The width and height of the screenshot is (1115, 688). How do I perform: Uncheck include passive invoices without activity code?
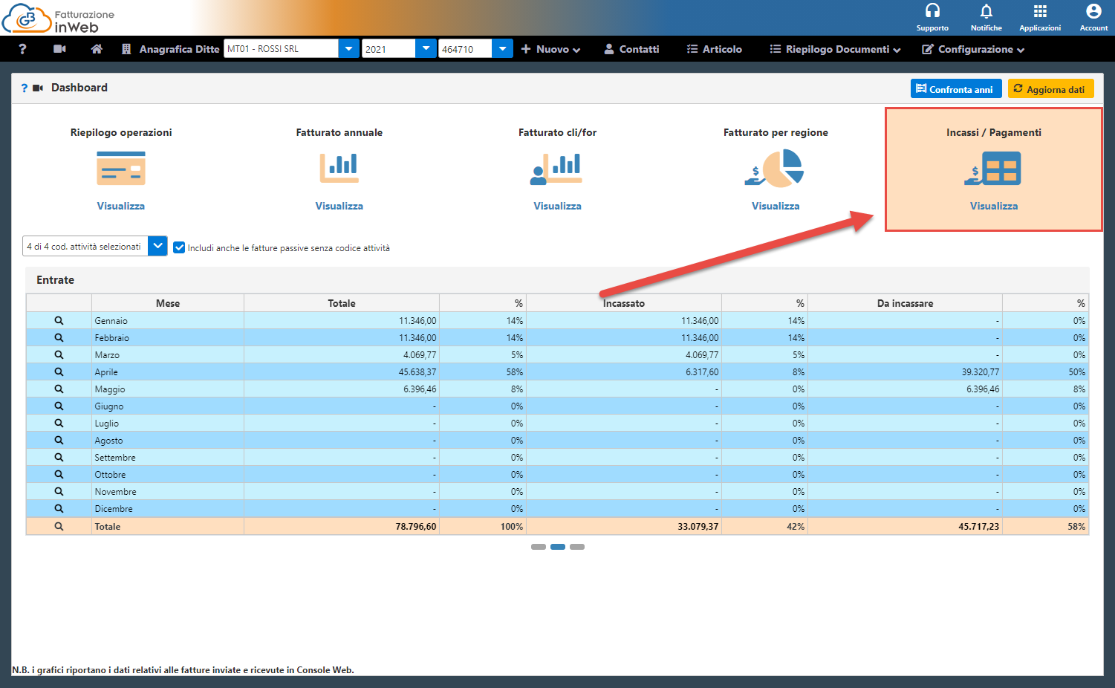[179, 247]
